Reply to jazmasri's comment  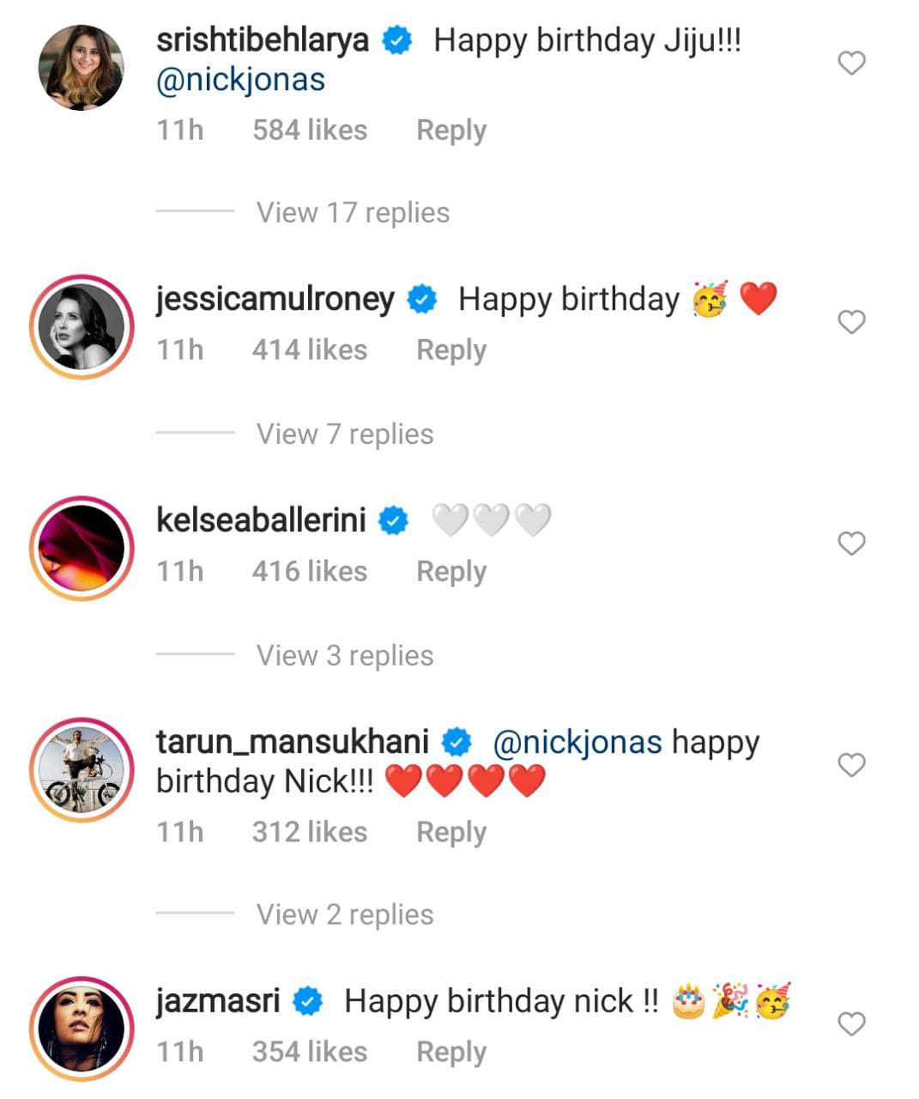click(x=450, y=1053)
